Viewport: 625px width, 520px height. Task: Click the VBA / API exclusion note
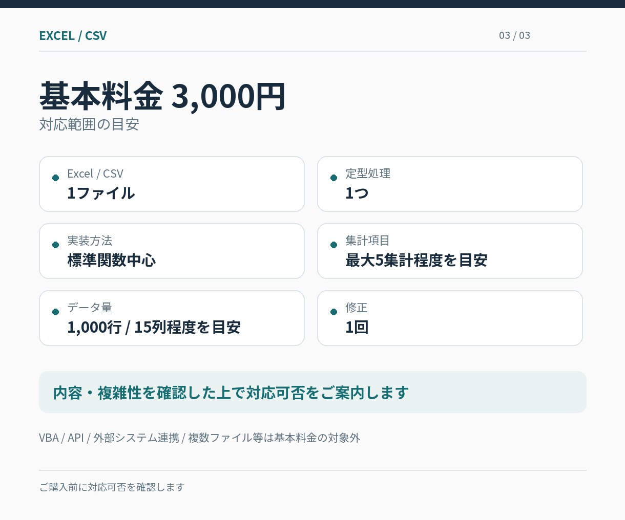[x=199, y=438]
